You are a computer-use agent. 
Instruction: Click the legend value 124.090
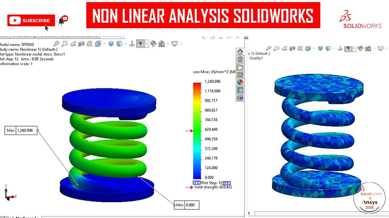click(211, 168)
